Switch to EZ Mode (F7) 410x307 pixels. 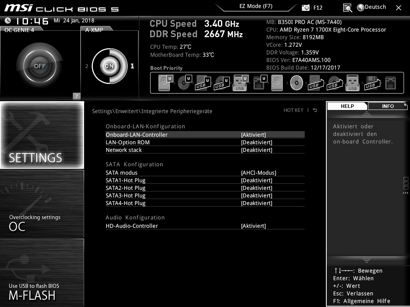(256, 6)
